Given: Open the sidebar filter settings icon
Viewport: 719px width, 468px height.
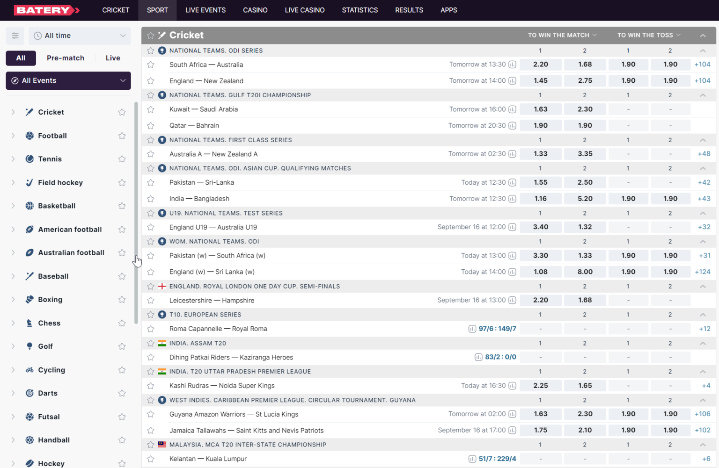Looking at the screenshot, I should coord(15,36).
